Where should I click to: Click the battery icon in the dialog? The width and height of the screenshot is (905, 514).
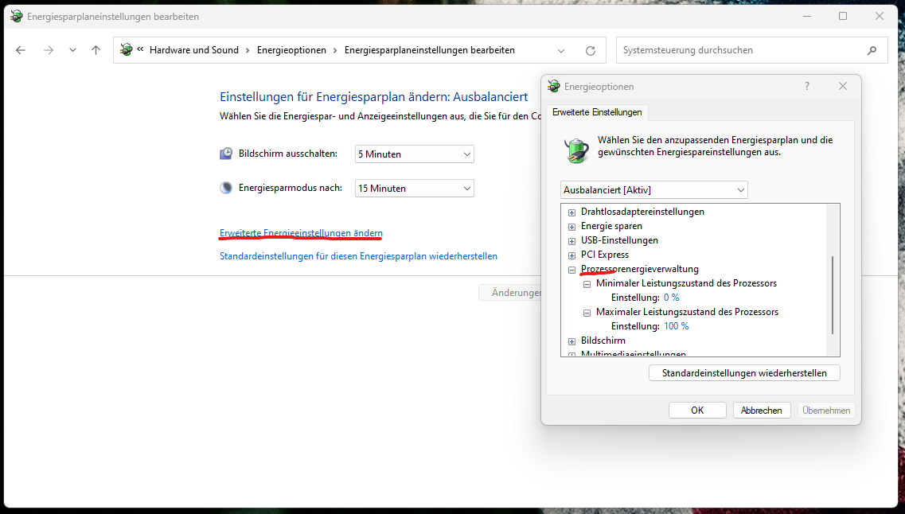(576, 150)
